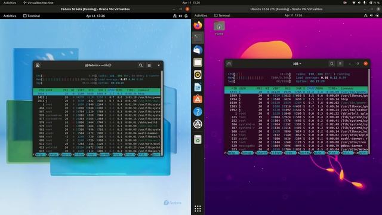Add a new tab in Ubuntu terminal

point(229,64)
